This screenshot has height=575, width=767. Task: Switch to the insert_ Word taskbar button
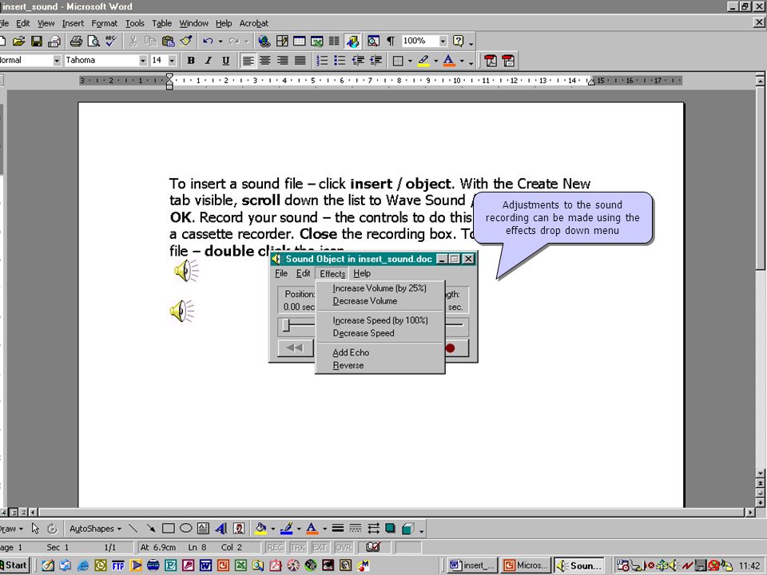(x=473, y=565)
